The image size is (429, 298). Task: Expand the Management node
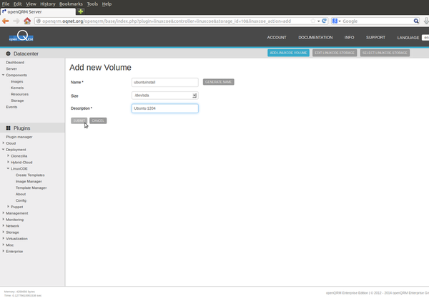tap(4, 213)
